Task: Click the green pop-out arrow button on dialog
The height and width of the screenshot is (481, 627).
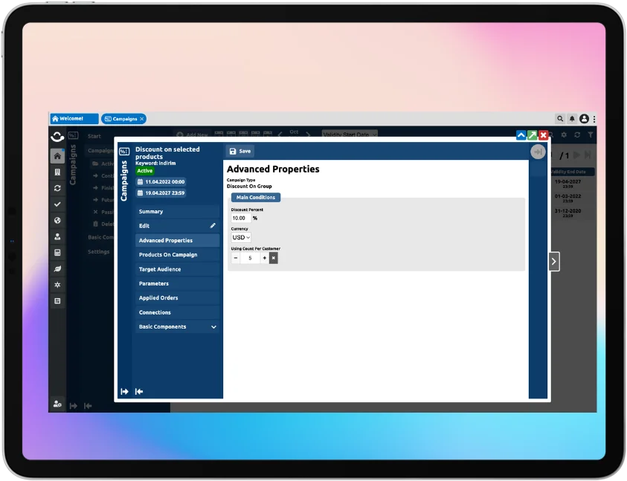Action: pyautogui.click(x=532, y=135)
